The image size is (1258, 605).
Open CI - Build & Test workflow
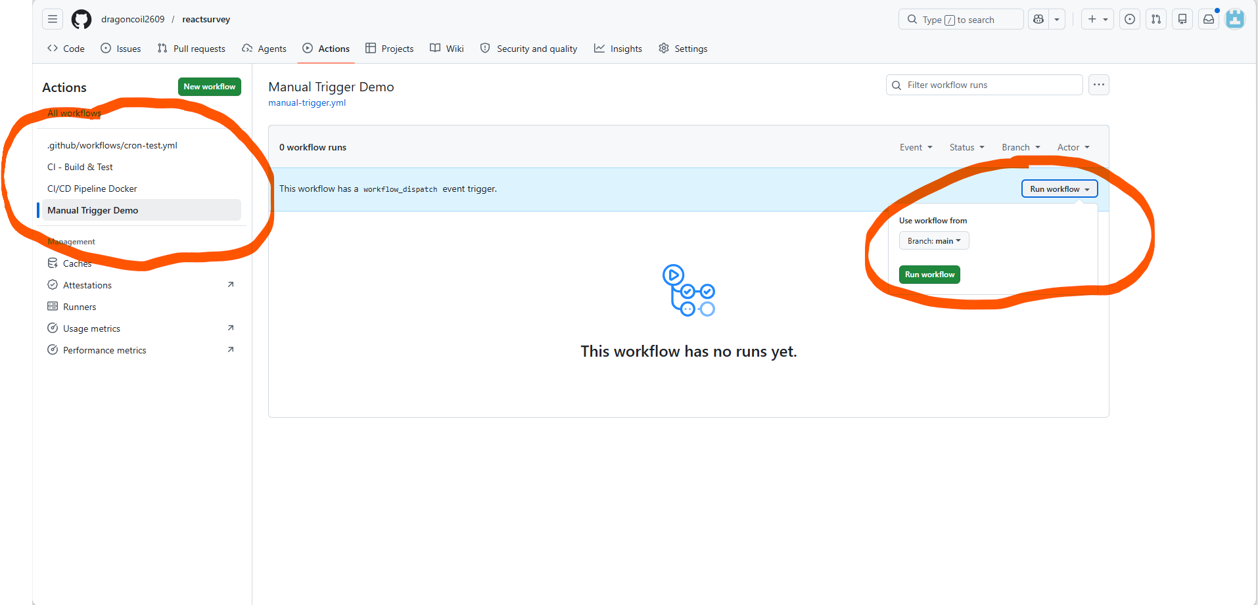(x=141, y=167)
